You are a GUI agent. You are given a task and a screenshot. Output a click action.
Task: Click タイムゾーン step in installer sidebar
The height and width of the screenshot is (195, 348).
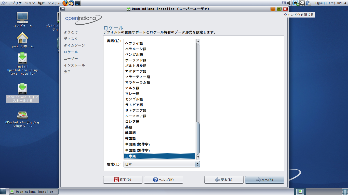pyautogui.click(x=74, y=45)
